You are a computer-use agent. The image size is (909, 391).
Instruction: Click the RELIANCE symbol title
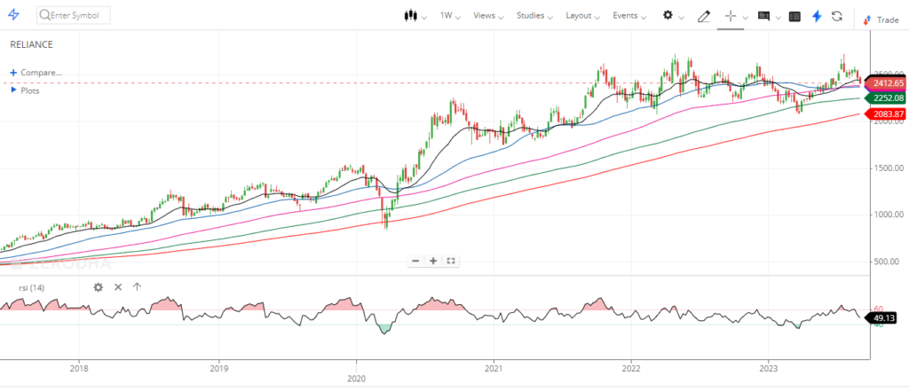[31, 44]
